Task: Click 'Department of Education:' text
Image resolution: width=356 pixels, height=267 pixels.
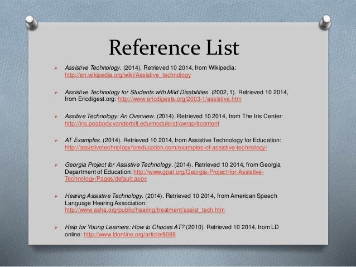Action: [98, 172]
